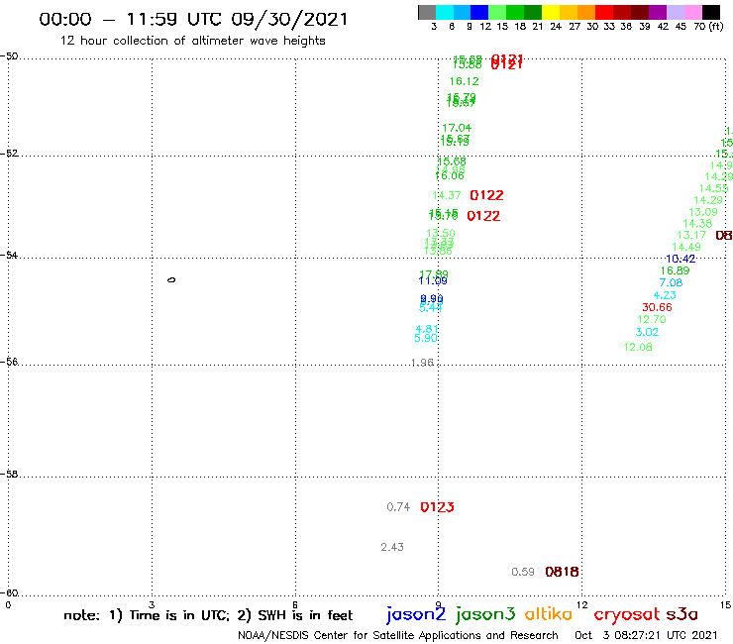Click the longitude 6 axis label
This screenshot has height=644, width=733.
[295, 605]
